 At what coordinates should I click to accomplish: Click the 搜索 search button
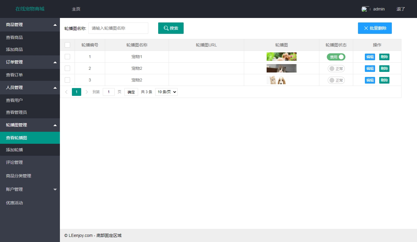tap(171, 28)
